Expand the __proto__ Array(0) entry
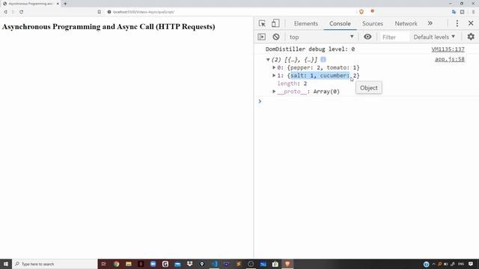This screenshot has width=479, height=269. [x=274, y=91]
